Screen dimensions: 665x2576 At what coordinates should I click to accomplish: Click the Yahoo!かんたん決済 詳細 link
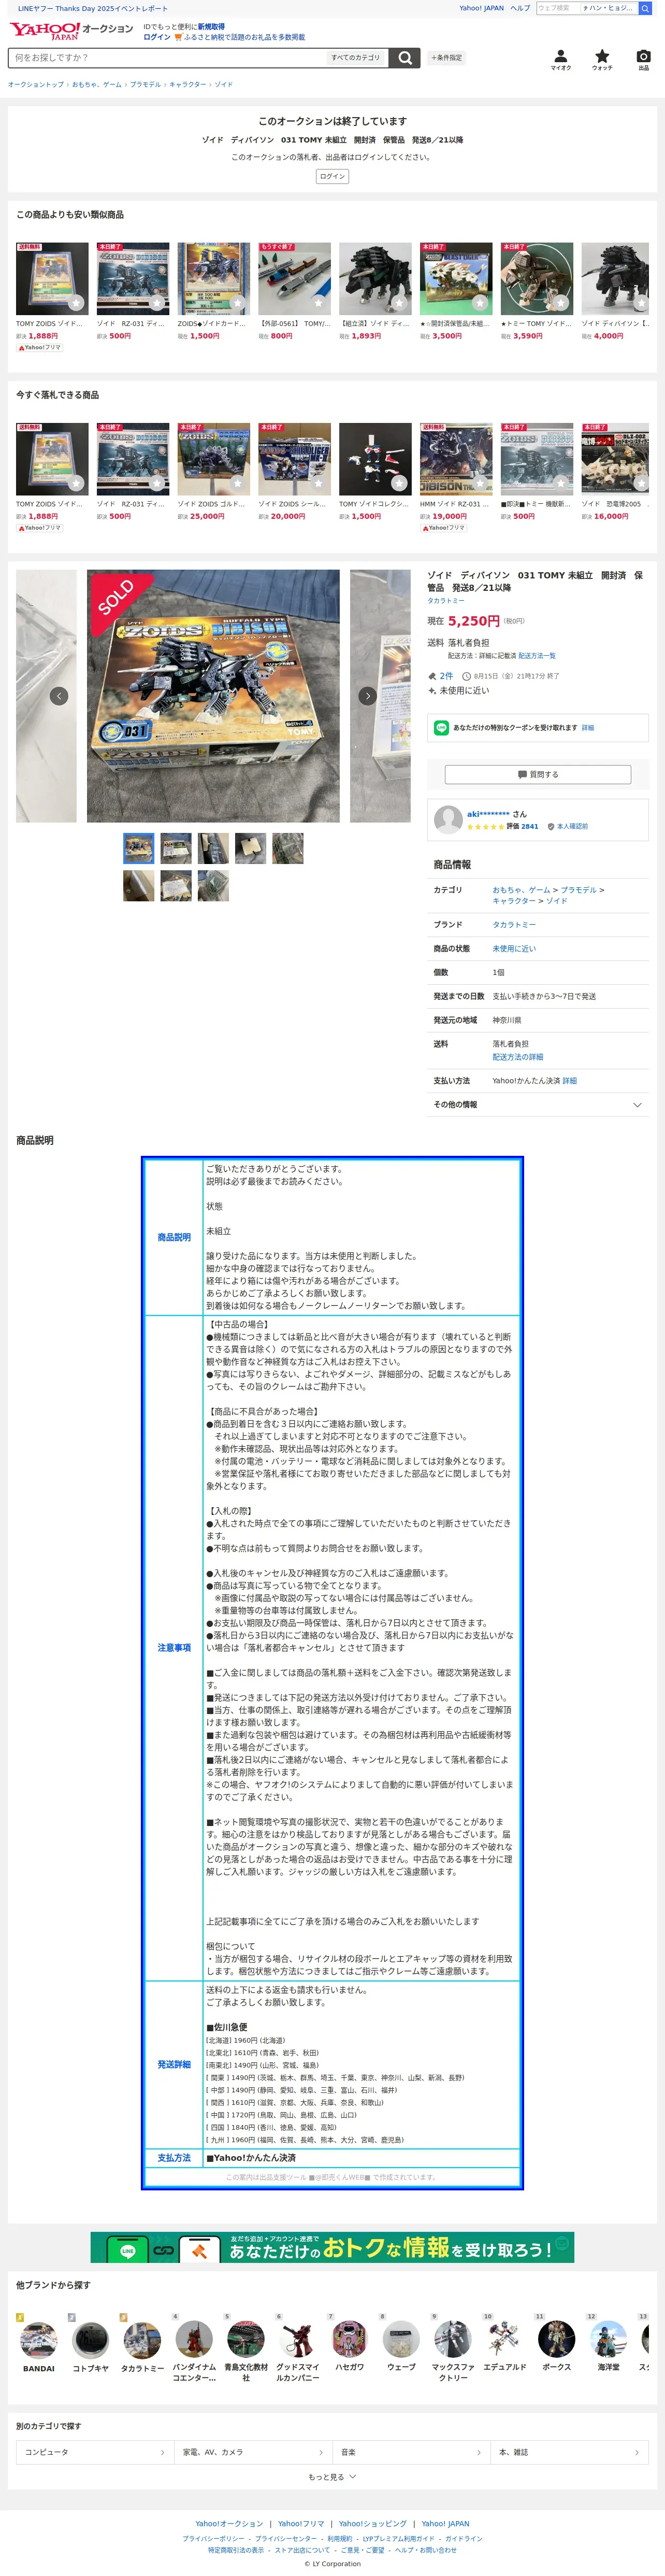click(x=569, y=1081)
